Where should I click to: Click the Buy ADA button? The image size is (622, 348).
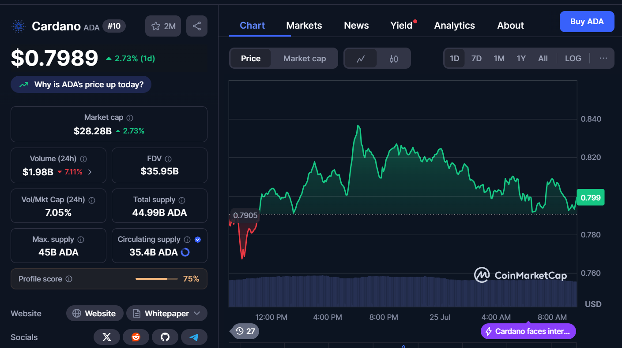coord(587,22)
